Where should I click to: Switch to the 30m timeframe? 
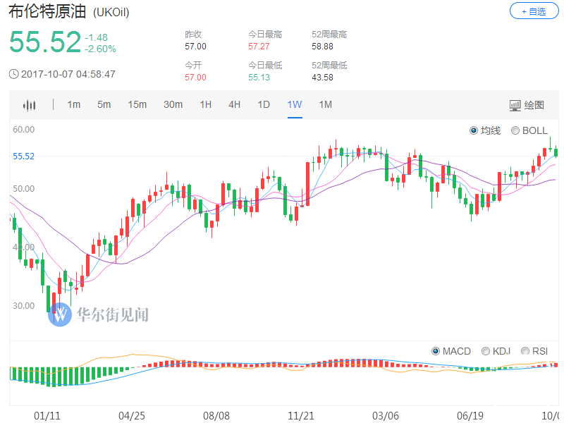173,104
